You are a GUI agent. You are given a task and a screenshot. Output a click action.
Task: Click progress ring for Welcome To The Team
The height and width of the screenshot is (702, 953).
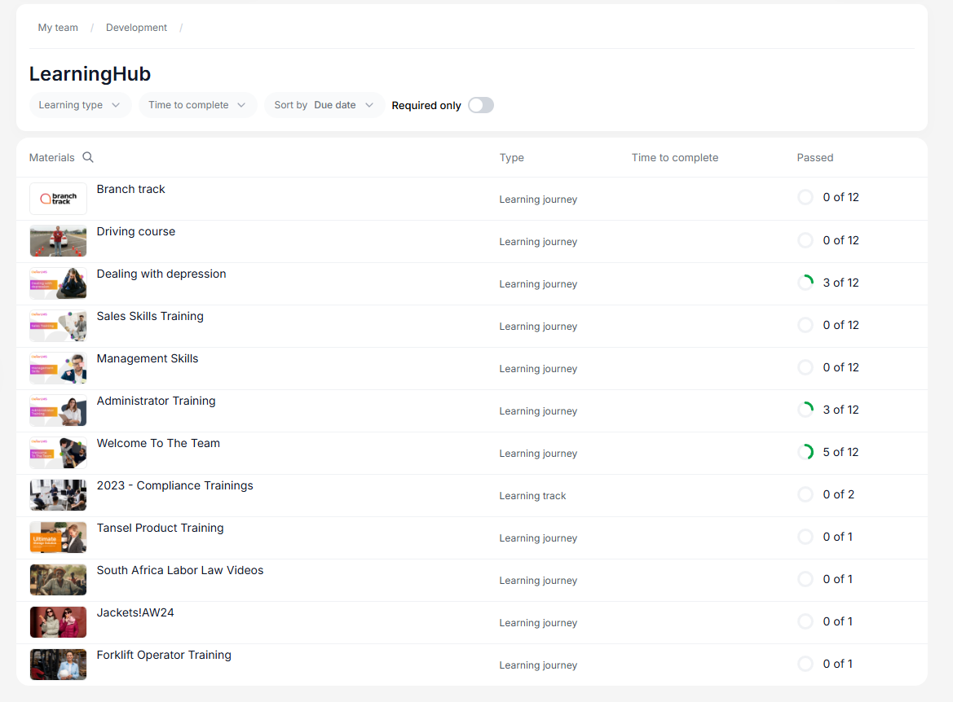point(805,452)
